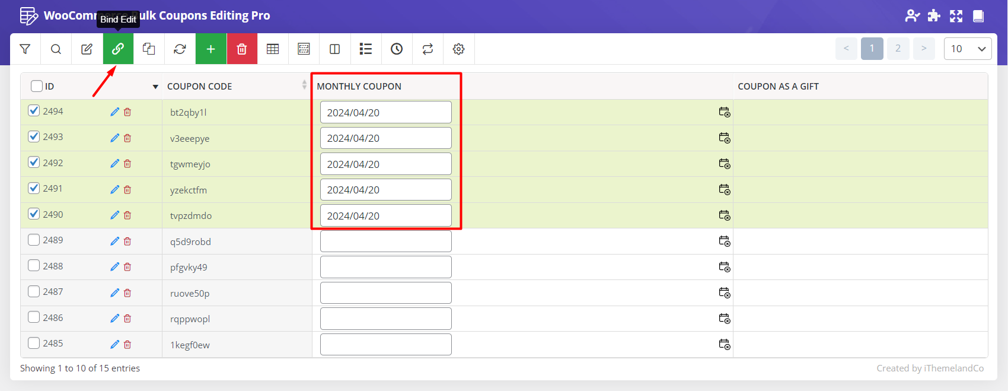The image size is (1008, 391).
Task: Click the Bind Edit link icon
Action: pyautogui.click(x=118, y=49)
